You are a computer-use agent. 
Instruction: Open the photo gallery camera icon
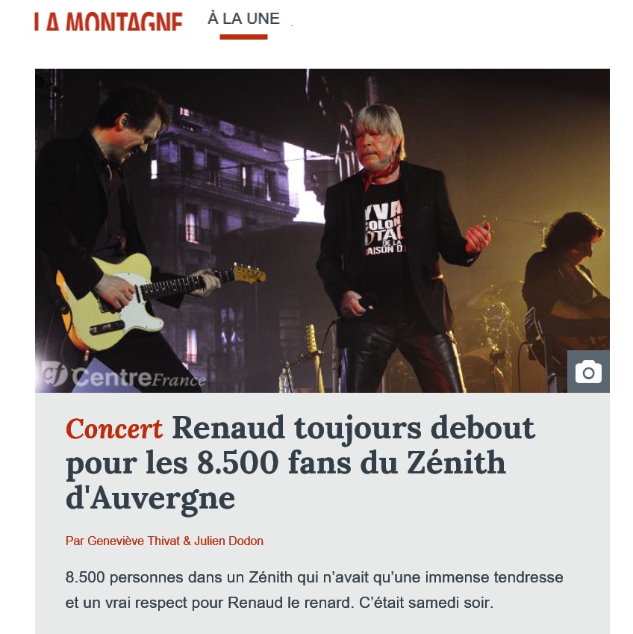tap(588, 372)
